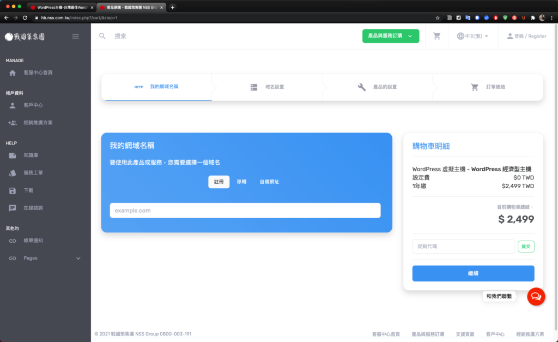The image size is (558, 342).
Task: Click the person icon beside 客戶中心
Action: [13, 105]
